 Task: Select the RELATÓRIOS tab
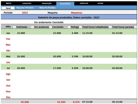pyautogui.click(x=65, y=4)
